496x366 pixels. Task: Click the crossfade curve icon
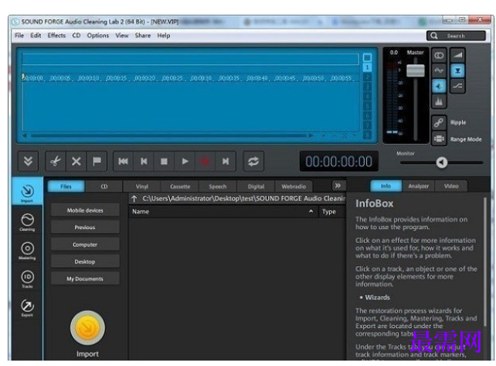(x=457, y=86)
